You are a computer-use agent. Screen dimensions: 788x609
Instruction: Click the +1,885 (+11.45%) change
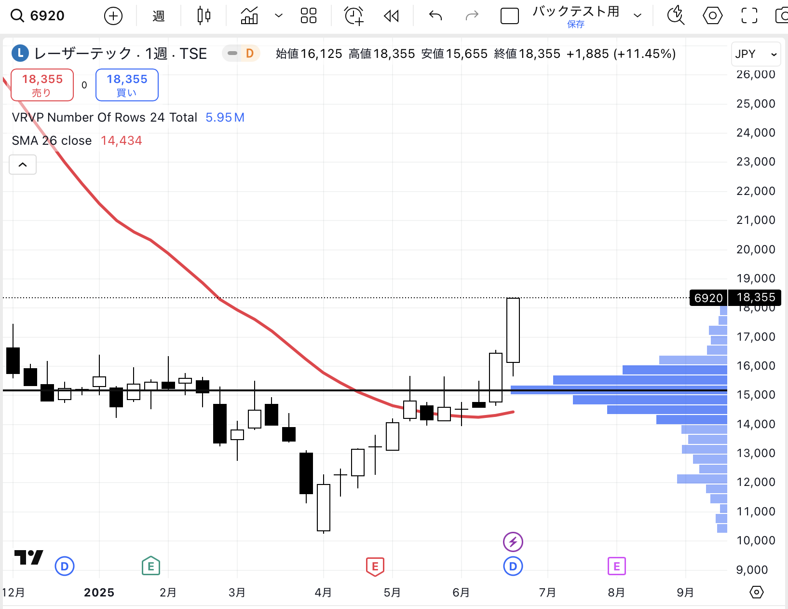[x=621, y=54]
